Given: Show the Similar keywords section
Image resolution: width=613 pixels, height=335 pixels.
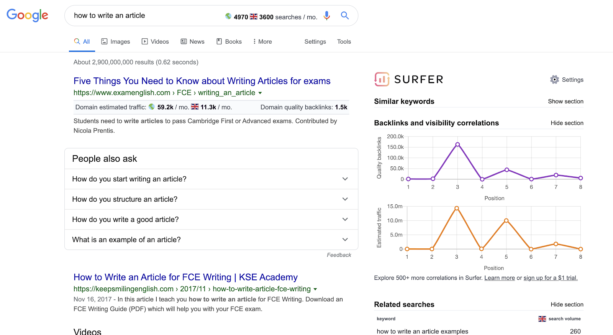Looking at the screenshot, I should (x=565, y=101).
